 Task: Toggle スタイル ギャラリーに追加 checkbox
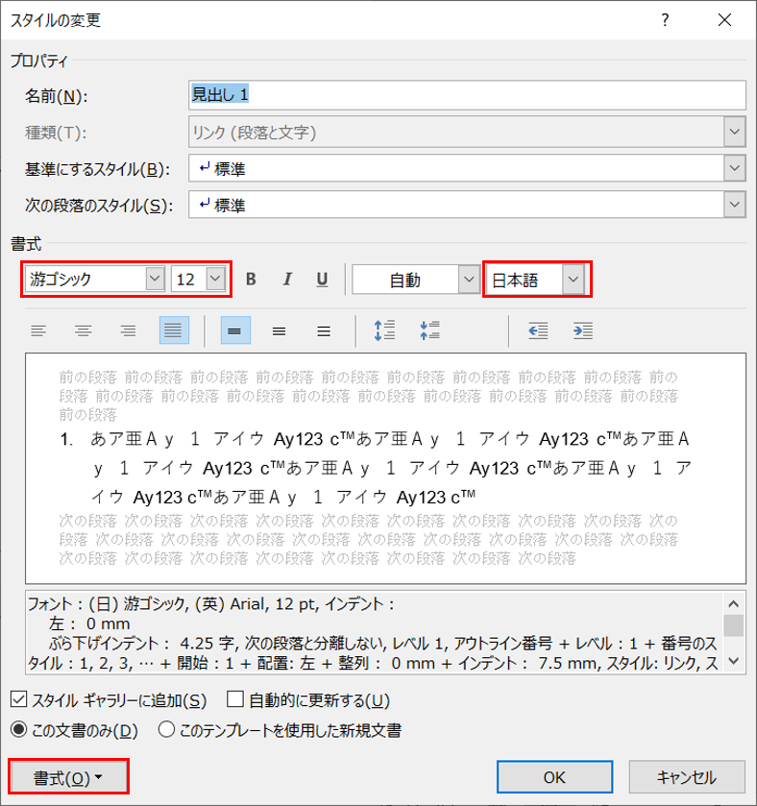click(18, 699)
